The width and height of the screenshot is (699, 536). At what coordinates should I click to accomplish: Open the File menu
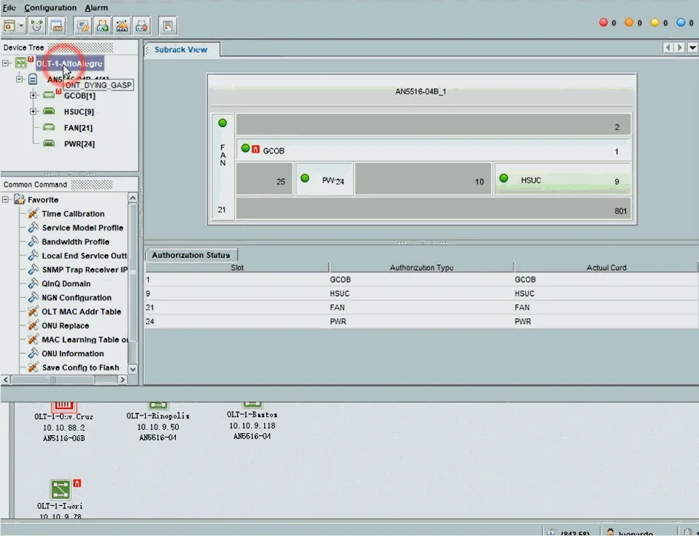tap(9, 7)
